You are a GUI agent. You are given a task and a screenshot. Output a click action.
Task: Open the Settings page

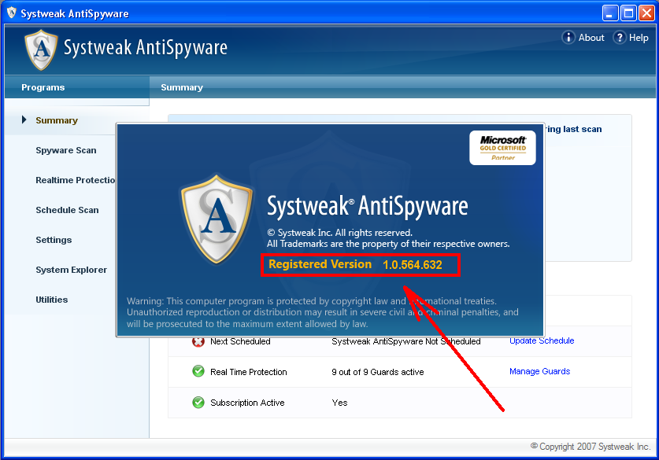pos(54,240)
